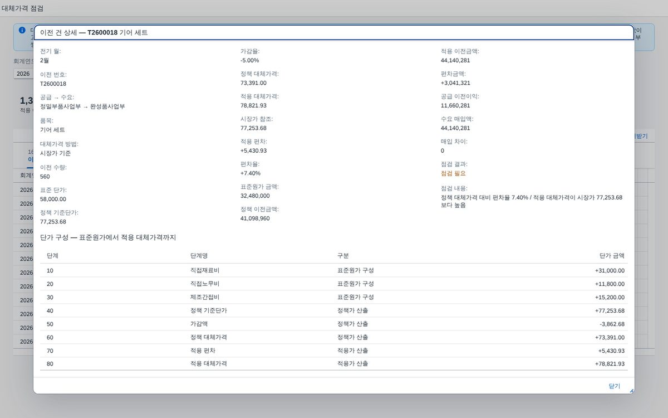Click the amount -3,862.68

pos(611,324)
